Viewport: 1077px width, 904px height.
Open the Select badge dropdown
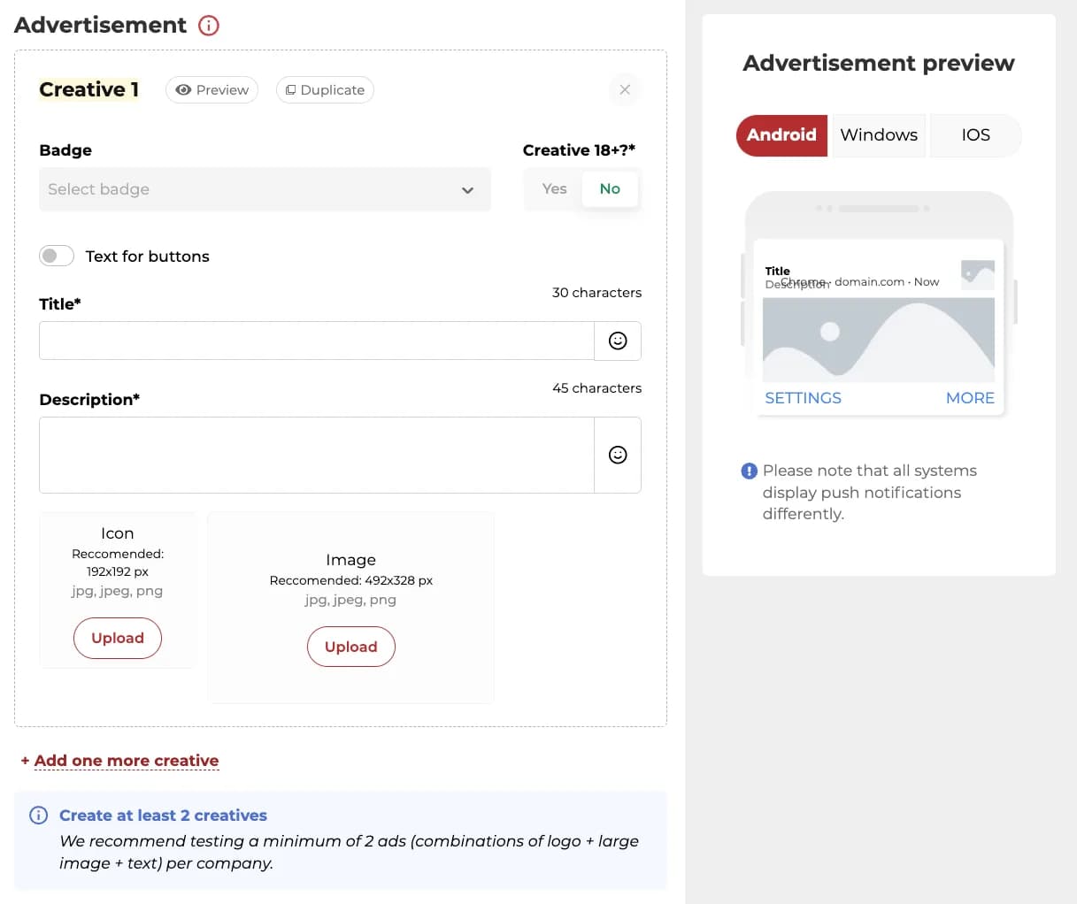pos(265,189)
